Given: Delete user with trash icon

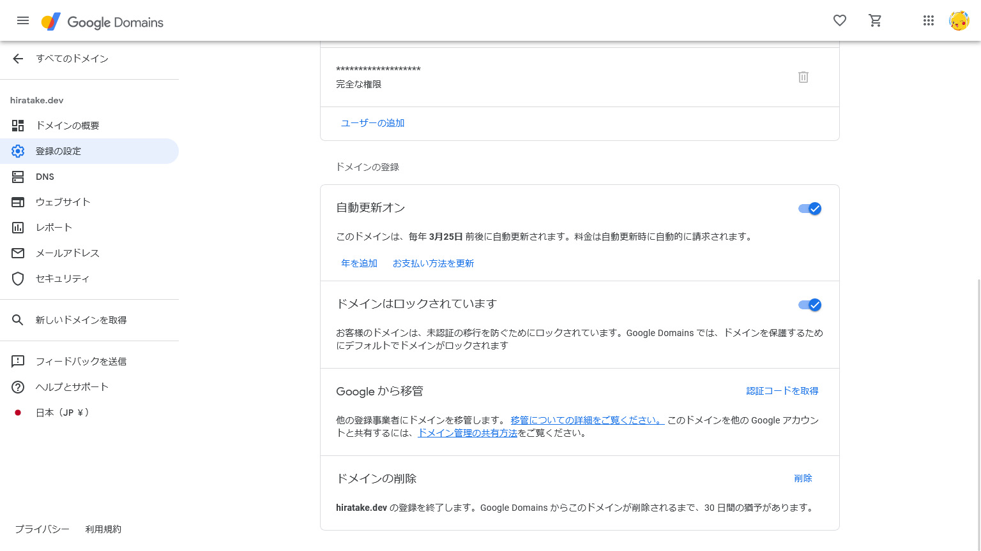Looking at the screenshot, I should point(803,77).
